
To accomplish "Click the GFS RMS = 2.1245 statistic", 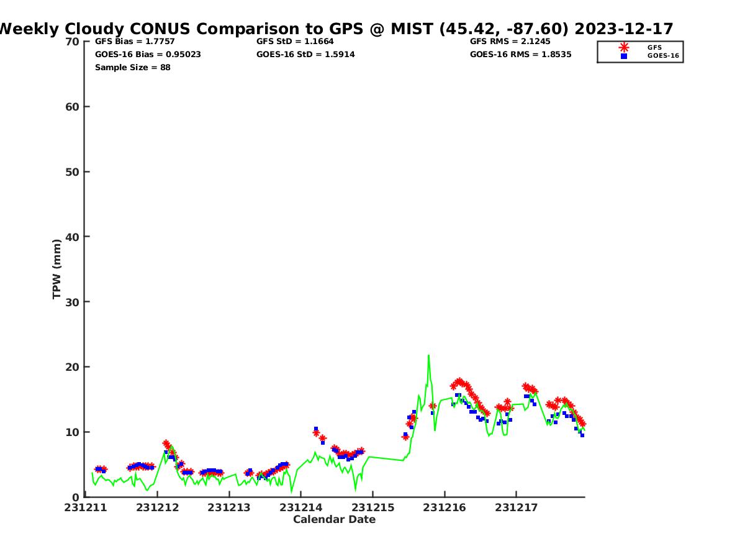I will 510,42.
